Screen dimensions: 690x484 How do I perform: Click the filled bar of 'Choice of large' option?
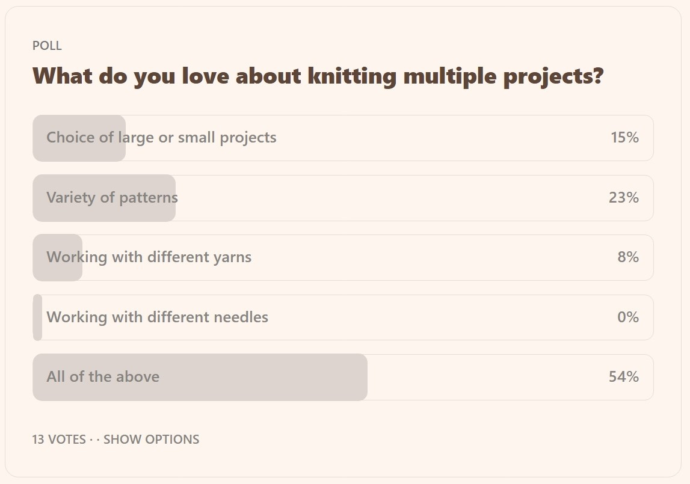point(79,138)
